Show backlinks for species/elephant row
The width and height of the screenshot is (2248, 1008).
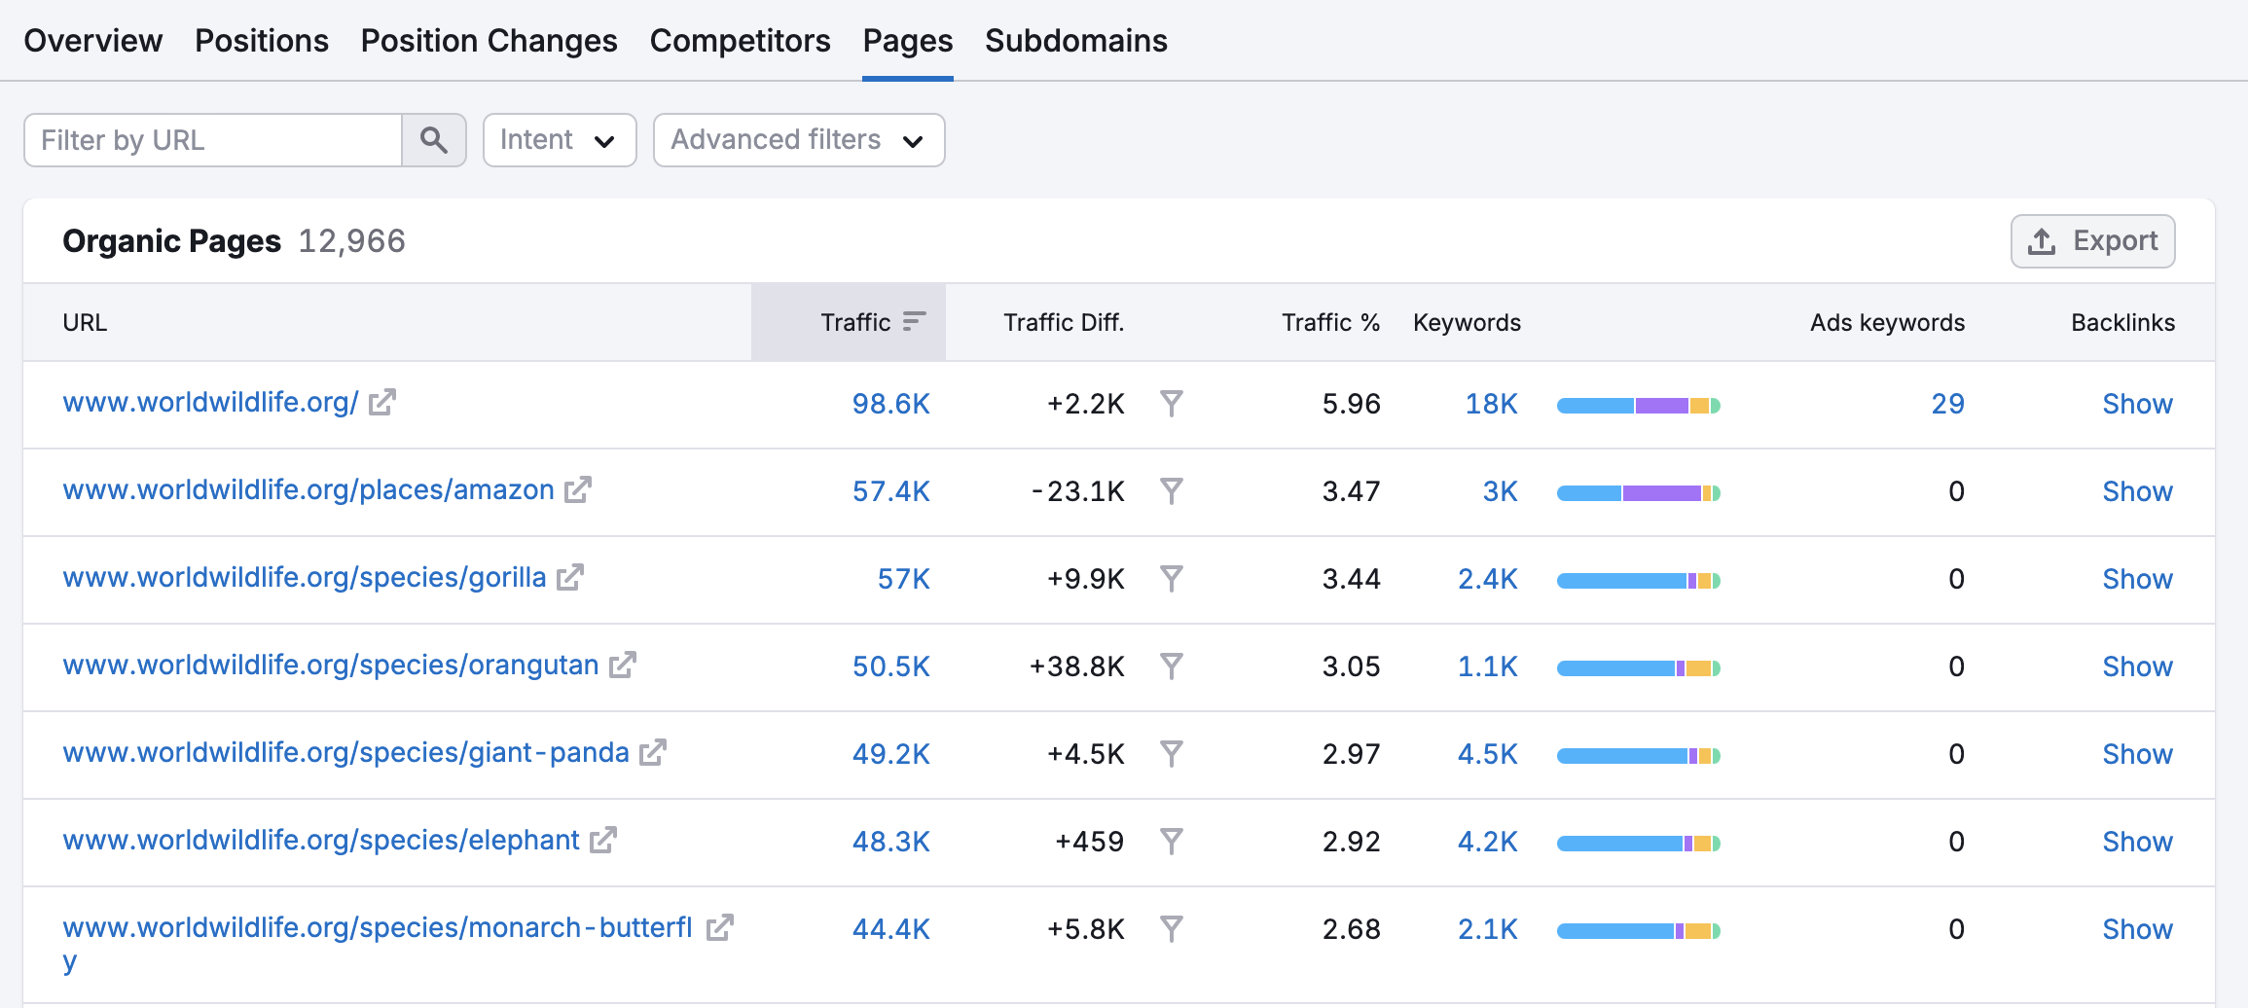point(2138,842)
